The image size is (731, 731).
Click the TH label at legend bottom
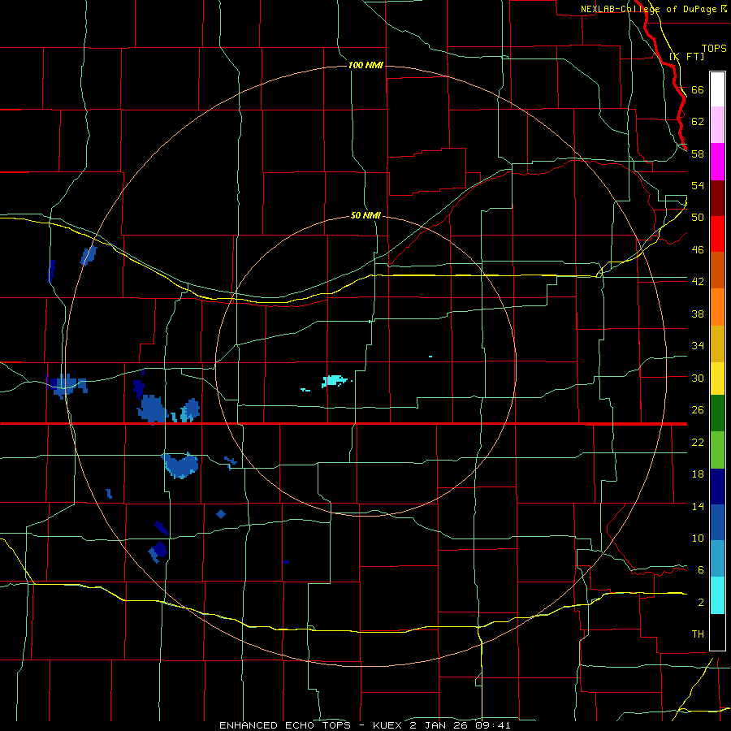point(698,634)
